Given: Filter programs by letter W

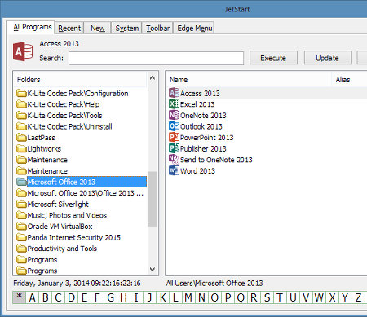Looking at the screenshot, I should (319, 297).
